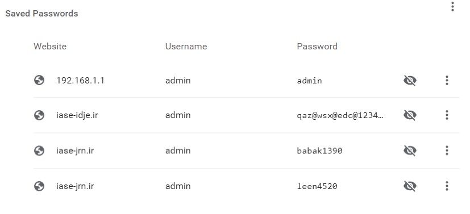Click the globe icon of lower iase-jrn.ir entry

tap(39, 186)
